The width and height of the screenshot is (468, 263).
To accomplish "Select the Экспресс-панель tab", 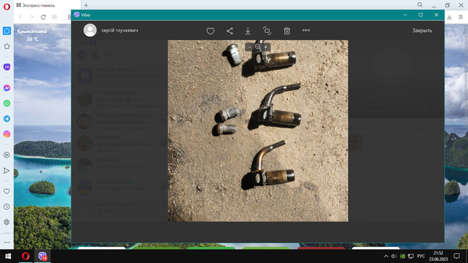I will (x=47, y=5).
